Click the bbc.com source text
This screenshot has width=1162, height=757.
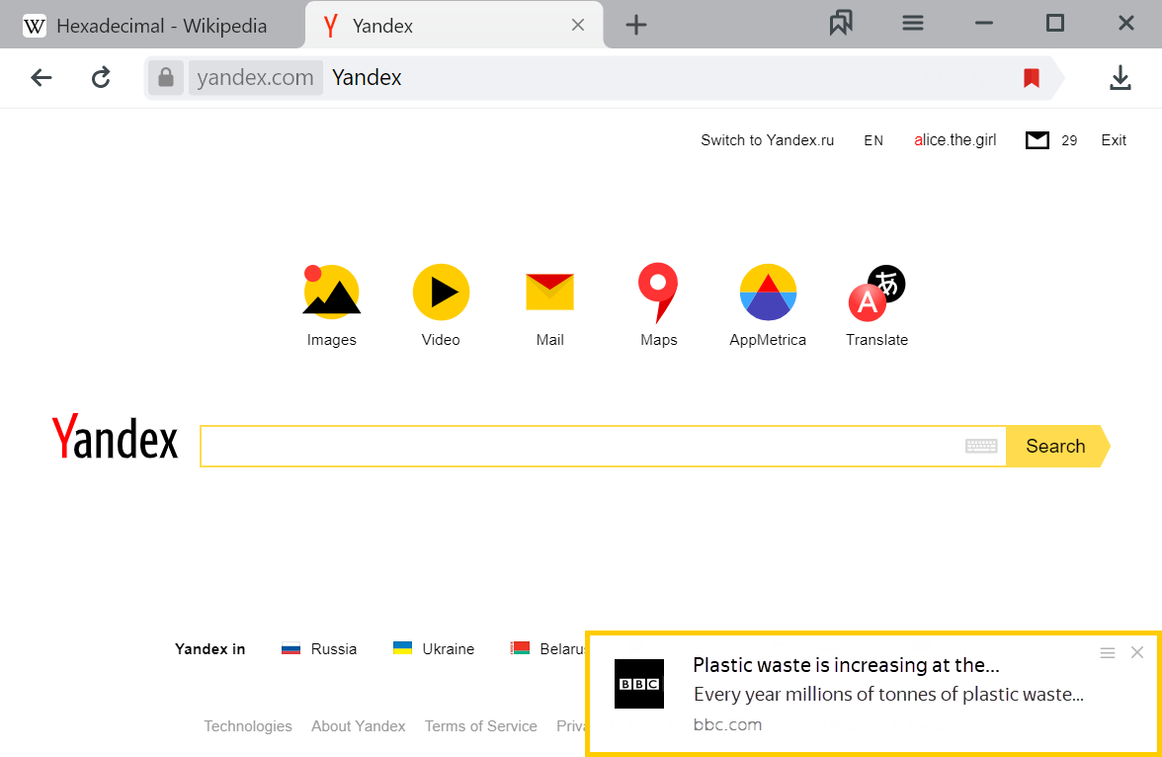click(727, 724)
